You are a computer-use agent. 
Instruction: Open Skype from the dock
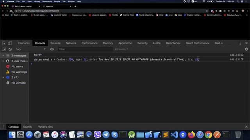click(x=114, y=135)
